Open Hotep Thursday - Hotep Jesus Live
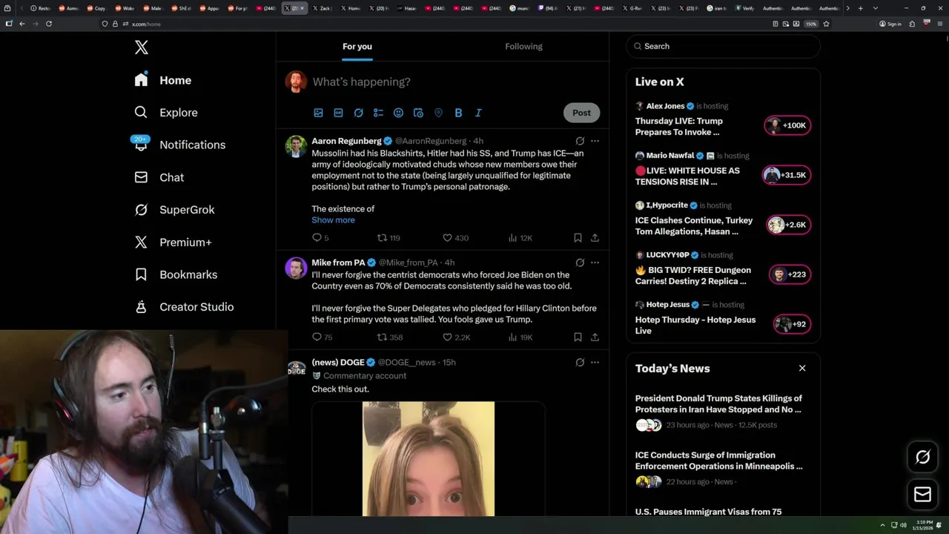The width and height of the screenshot is (949, 534). coord(695,325)
